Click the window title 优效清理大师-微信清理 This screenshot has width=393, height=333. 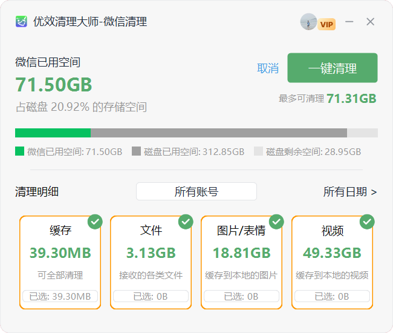(x=90, y=22)
